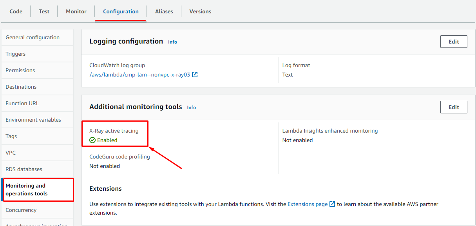This screenshot has width=476, height=226.
Task: Click Info link beside Additional monitoring tools
Action: pyautogui.click(x=191, y=108)
